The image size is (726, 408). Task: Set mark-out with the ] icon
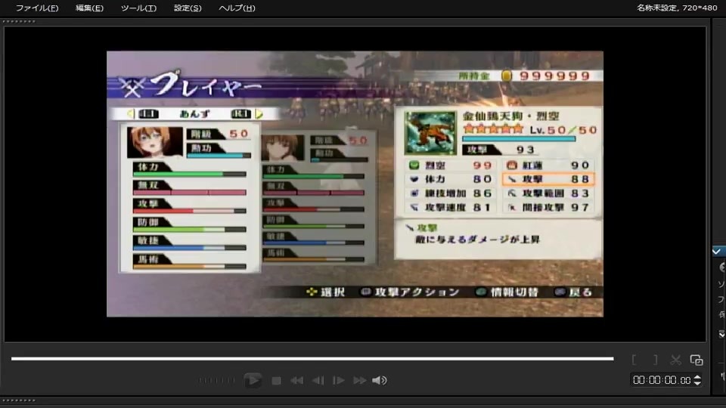coord(655,360)
